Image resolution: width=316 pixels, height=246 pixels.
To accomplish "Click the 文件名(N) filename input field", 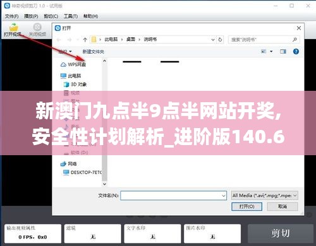I will [x=173, y=196].
